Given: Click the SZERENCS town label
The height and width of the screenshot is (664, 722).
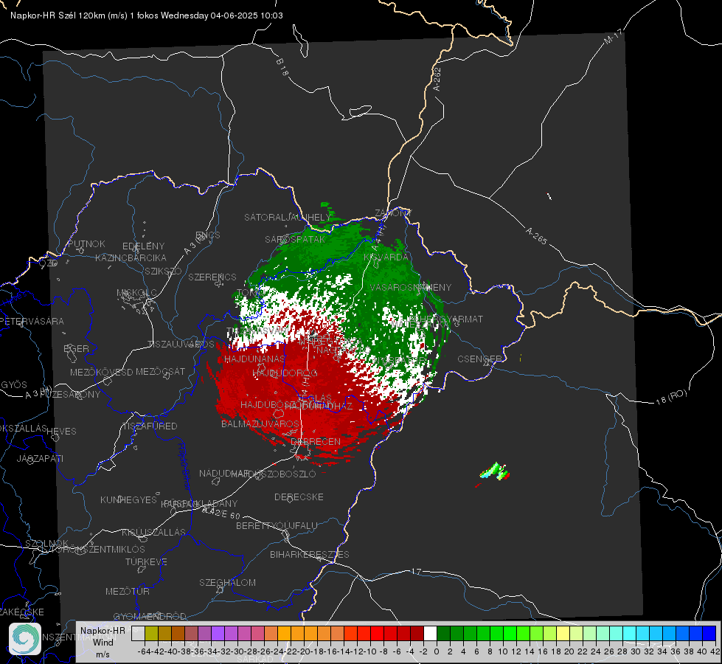Looking at the screenshot, I should (x=212, y=277).
